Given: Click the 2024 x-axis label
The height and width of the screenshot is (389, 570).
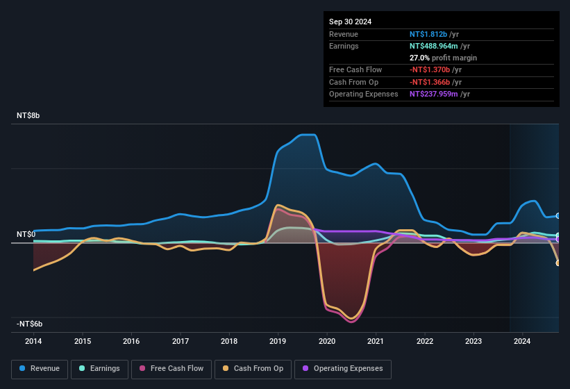Looking at the screenshot, I should [522, 341].
